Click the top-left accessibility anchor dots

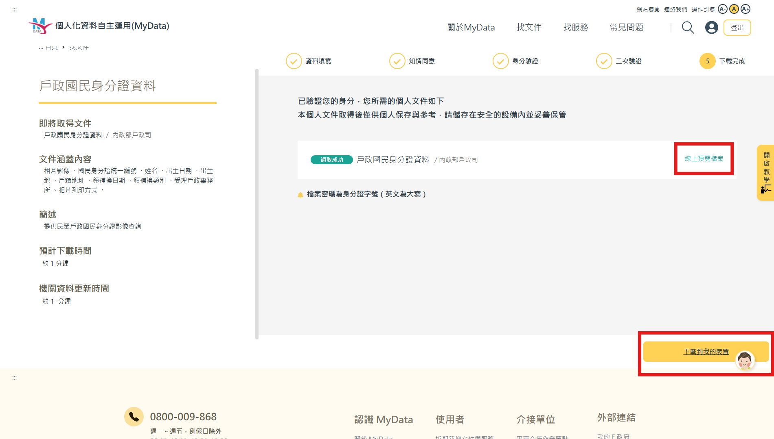(15, 9)
